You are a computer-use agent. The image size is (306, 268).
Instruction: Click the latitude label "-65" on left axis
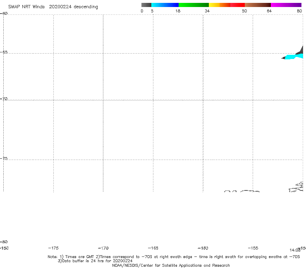coord(4,52)
